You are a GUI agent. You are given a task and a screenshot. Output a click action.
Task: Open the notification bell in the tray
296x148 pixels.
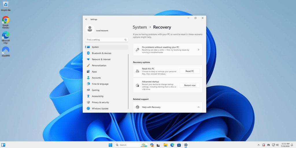pos(292,145)
